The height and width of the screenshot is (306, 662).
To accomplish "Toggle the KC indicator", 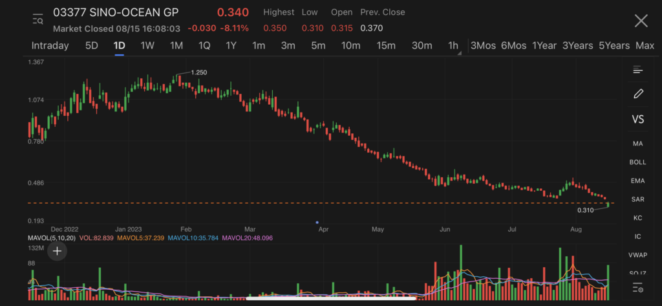I will coord(637,218).
